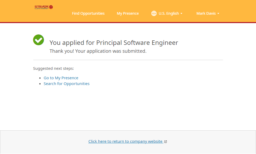The image size is (256, 154).
Task: Click the Suggested next steps label
Action: tap(54, 68)
